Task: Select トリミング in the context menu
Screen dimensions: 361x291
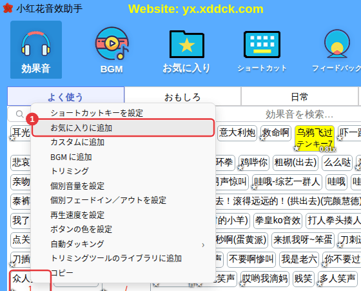Action: point(123,171)
